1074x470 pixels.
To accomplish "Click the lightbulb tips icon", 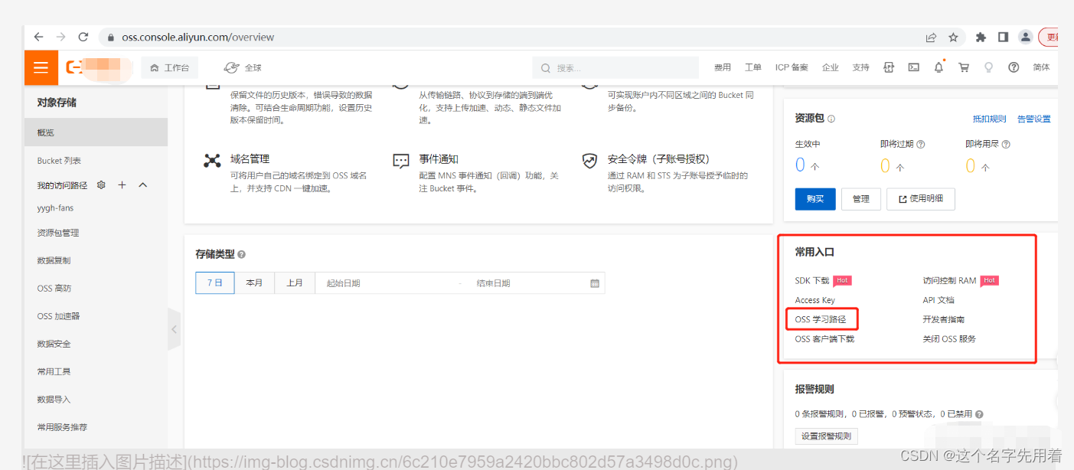I will point(988,67).
